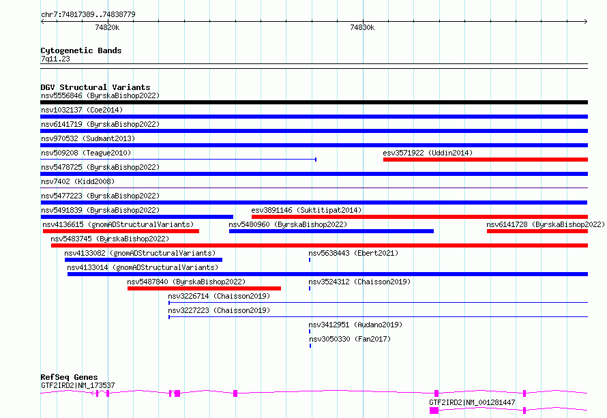607x418 pixels.
Task: Open nsv6141728 (ByrskaBishop2022) label
Action: tap(546, 224)
